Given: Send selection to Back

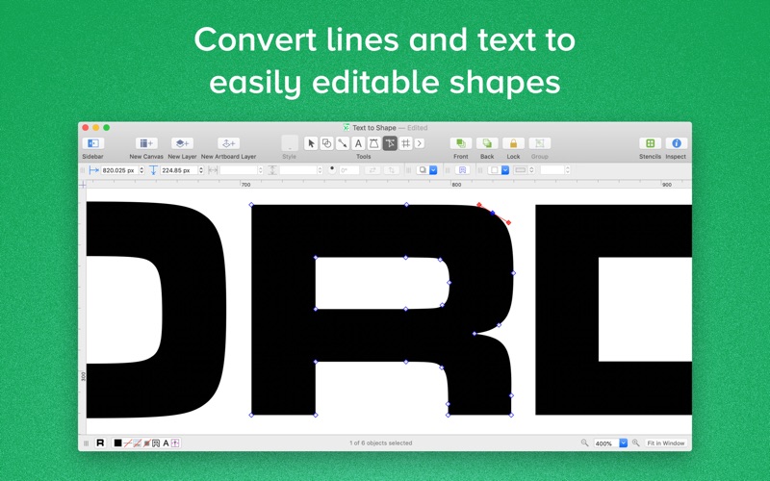Looking at the screenshot, I should pos(487,143).
